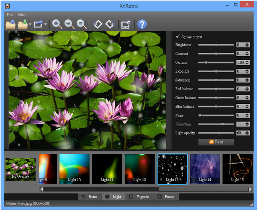257x210 pixels.
Task: Adjust the Gamma slider
Action: (216, 62)
